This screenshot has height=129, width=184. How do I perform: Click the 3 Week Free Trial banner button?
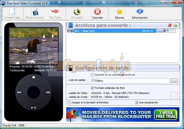click(166, 115)
